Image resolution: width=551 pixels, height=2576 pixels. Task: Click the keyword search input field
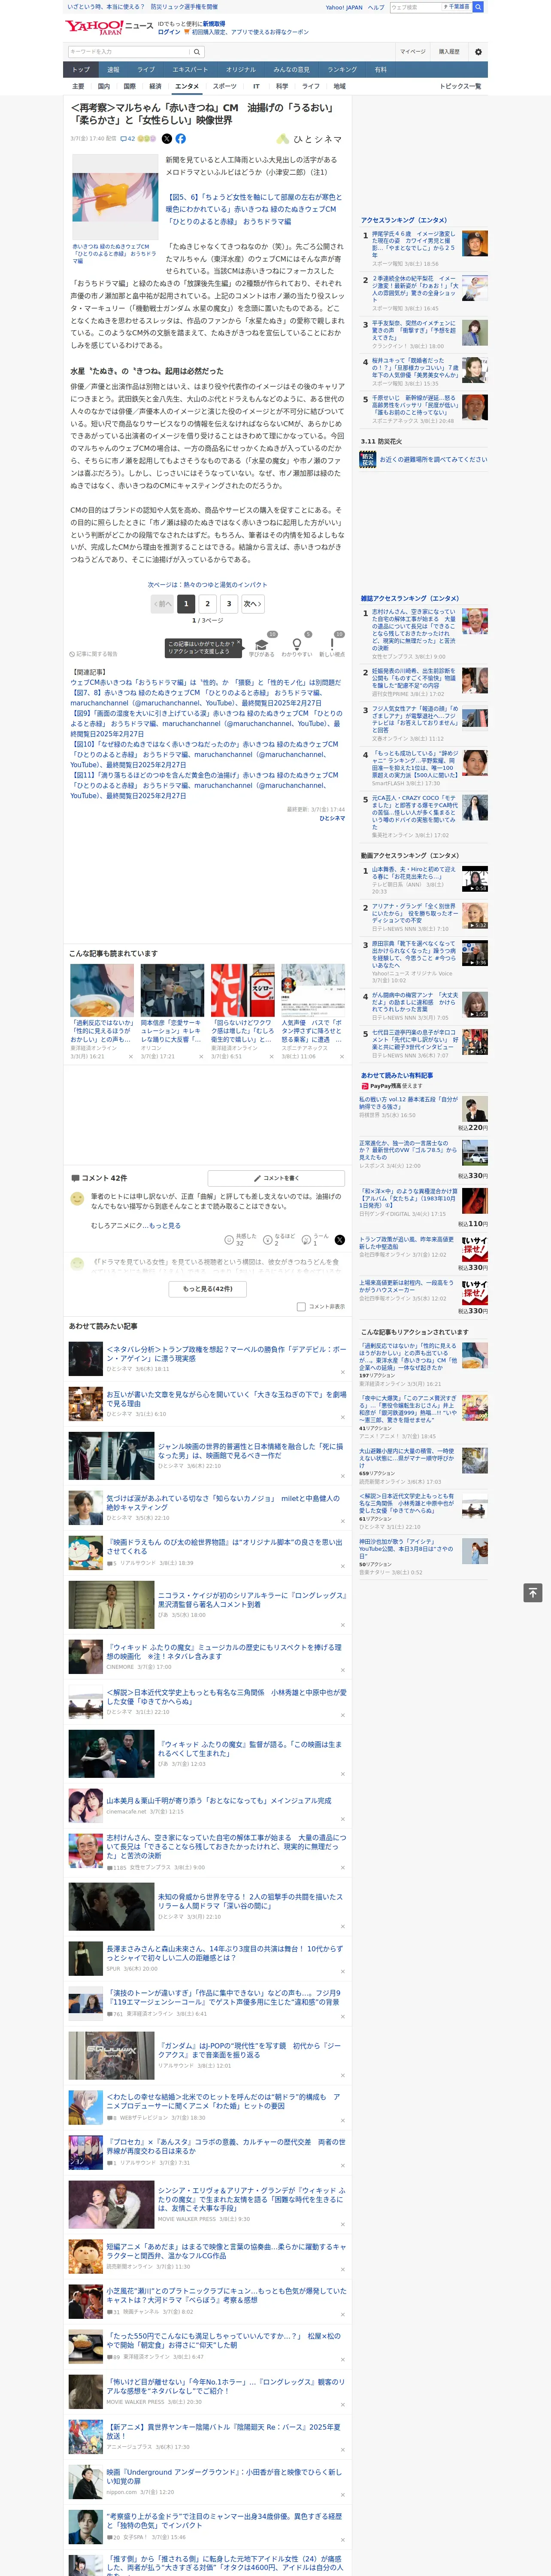pos(129,52)
